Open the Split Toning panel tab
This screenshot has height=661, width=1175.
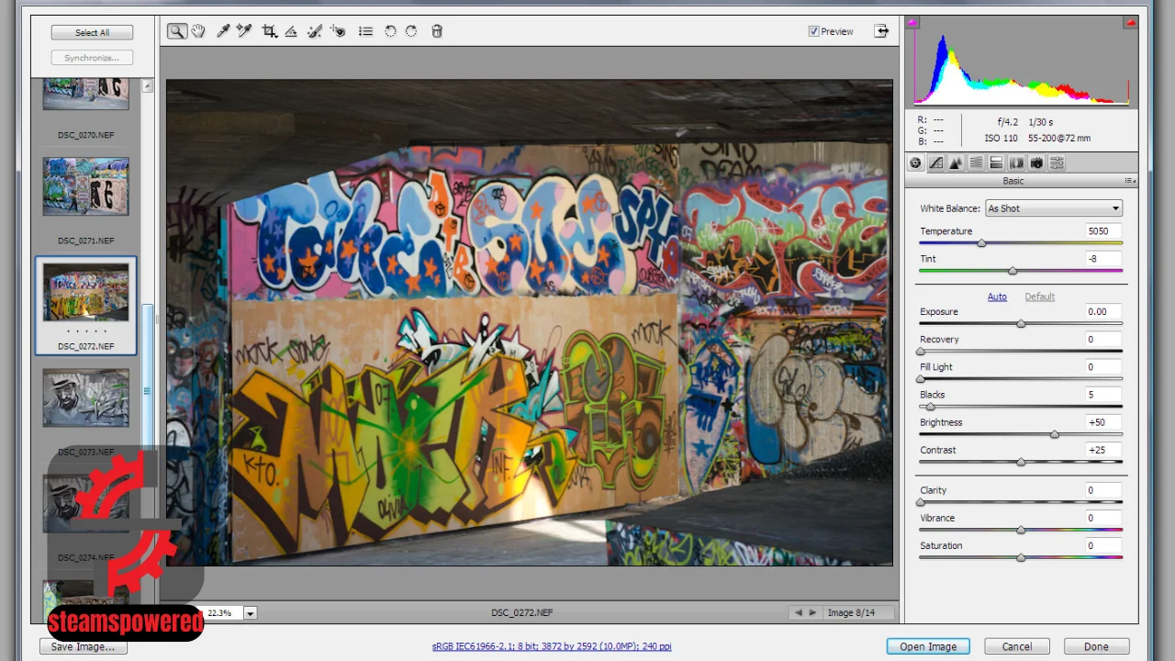click(x=996, y=162)
